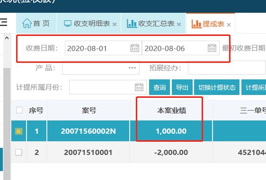This screenshot has height=180, width=266.
Task: Switch to the 收支明细表 tab
Action: (89, 23)
